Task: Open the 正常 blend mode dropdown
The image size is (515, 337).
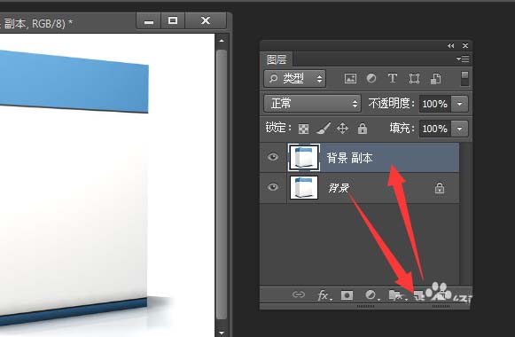Action: 312,104
